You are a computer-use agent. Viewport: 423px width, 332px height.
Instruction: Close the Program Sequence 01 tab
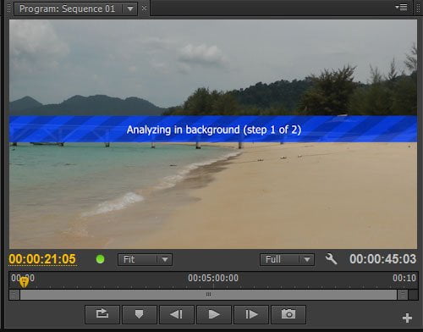(144, 8)
